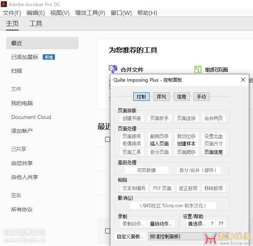Click the 播放动作... button

(161, 224)
